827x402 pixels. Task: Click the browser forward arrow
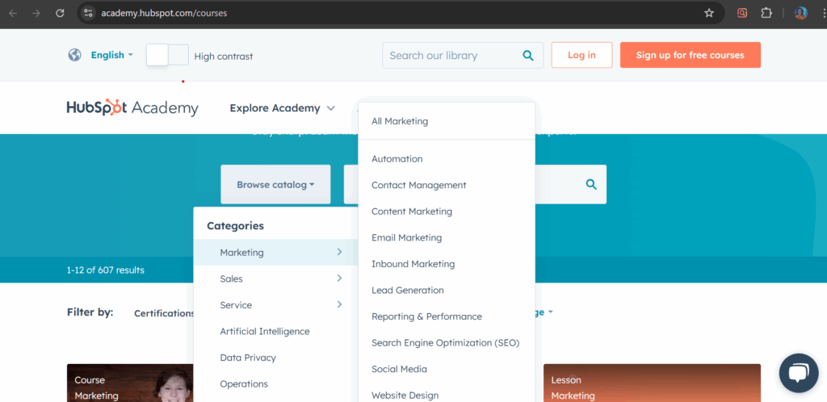36,13
